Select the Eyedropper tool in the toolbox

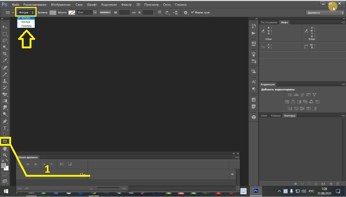tap(5, 60)
